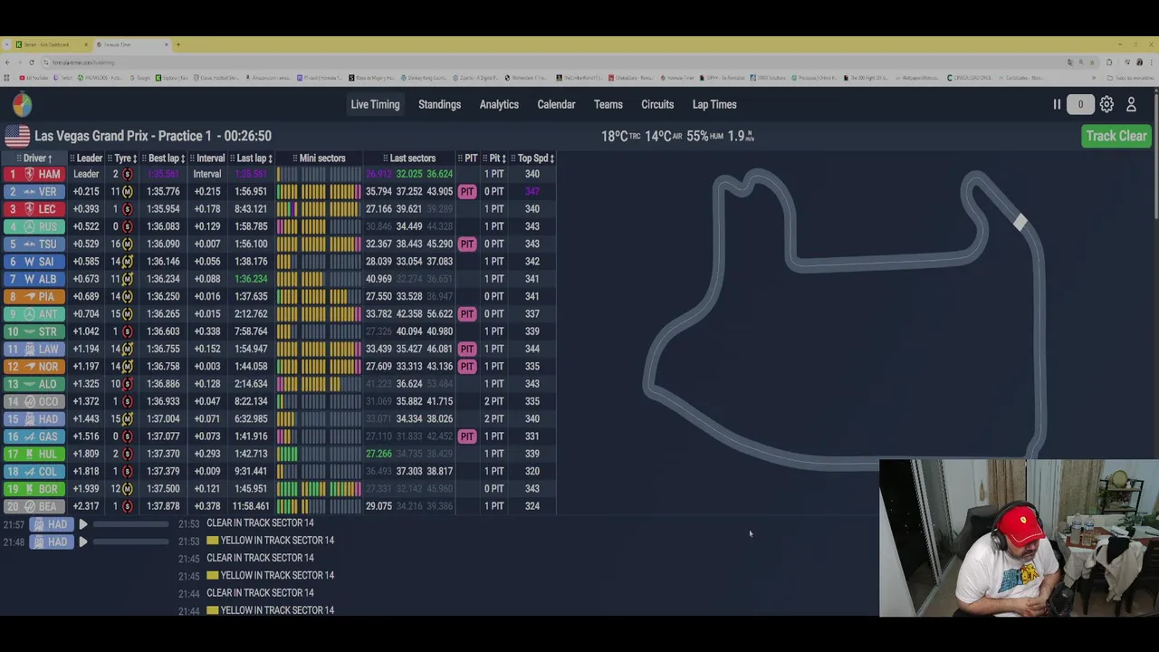Open the Teams tab

tap(608, 104)
